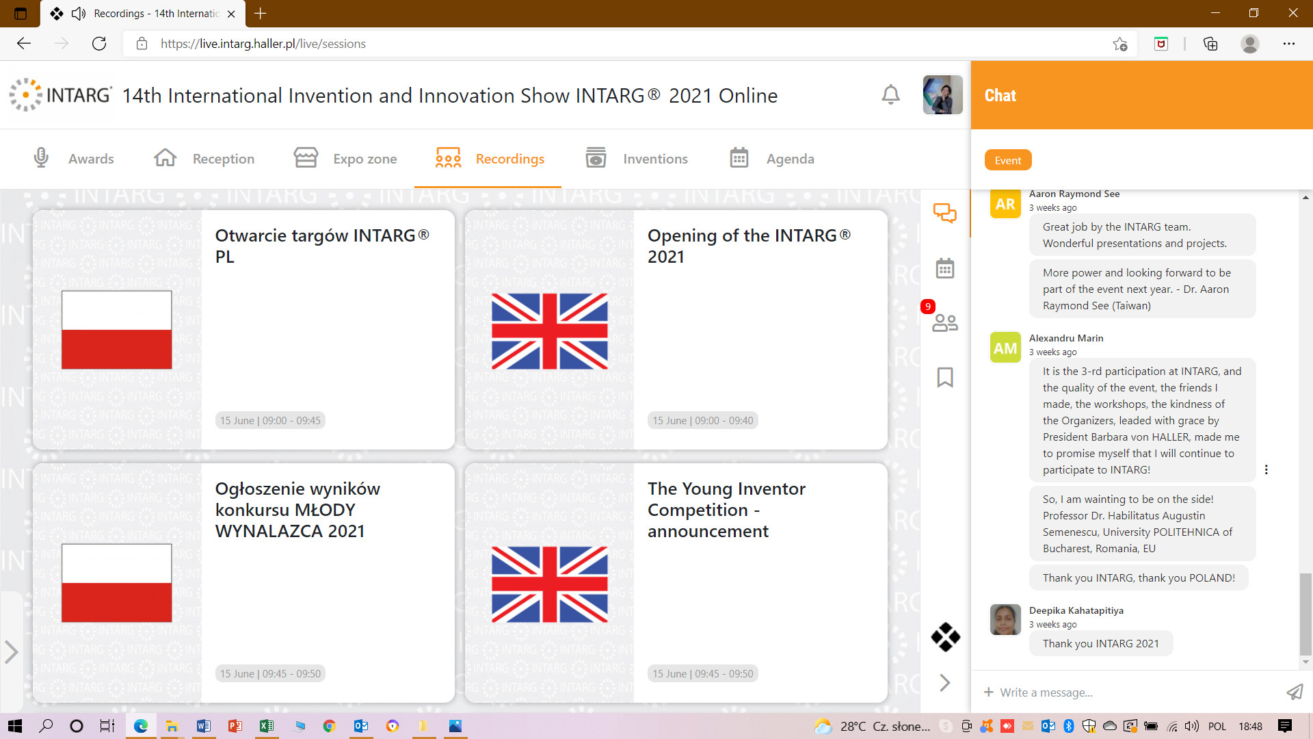This screenshot has width=1313, height=739.
Task: Send the chat message with paper plane icon
Action: (x=1295, y=692)
